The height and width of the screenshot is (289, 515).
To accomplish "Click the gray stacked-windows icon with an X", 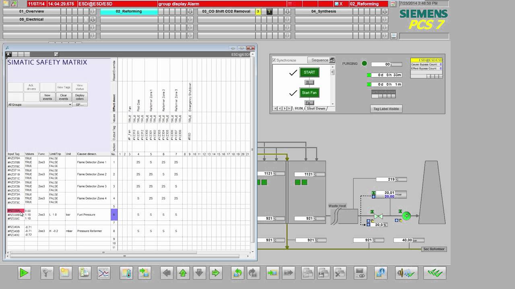I will 340,273.
